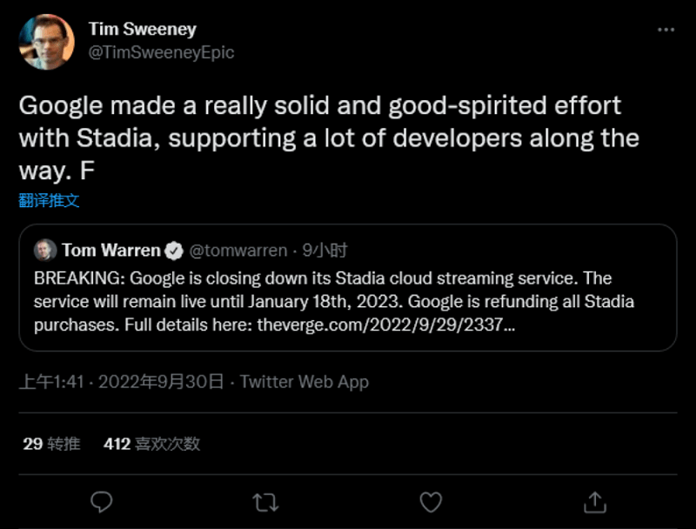Click the 9小时 timestamp on quoted tweet
The image size is (696, 529).
pos(325,251)
